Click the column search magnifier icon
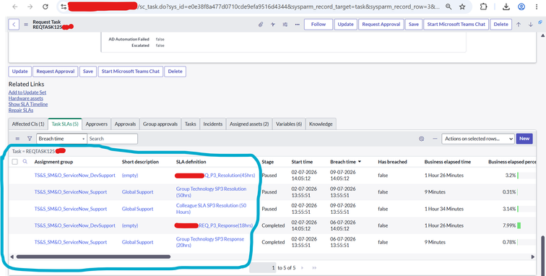 [25, 162]
